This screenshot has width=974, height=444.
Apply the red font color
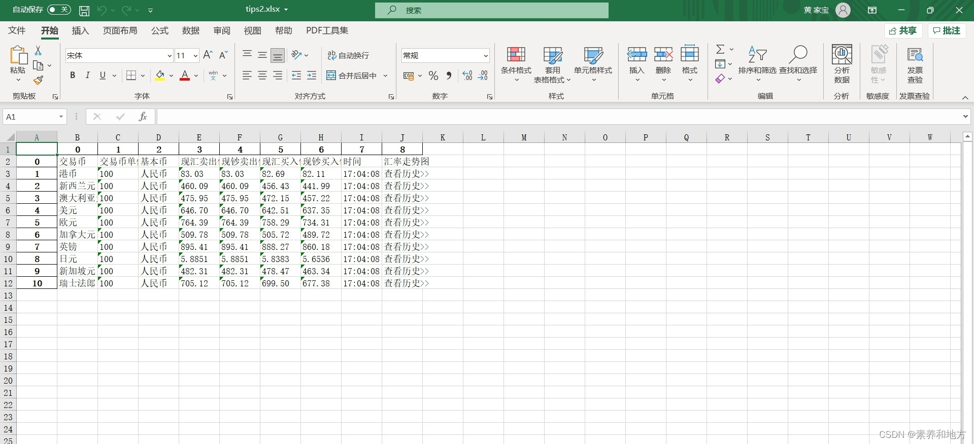[185, 76]
